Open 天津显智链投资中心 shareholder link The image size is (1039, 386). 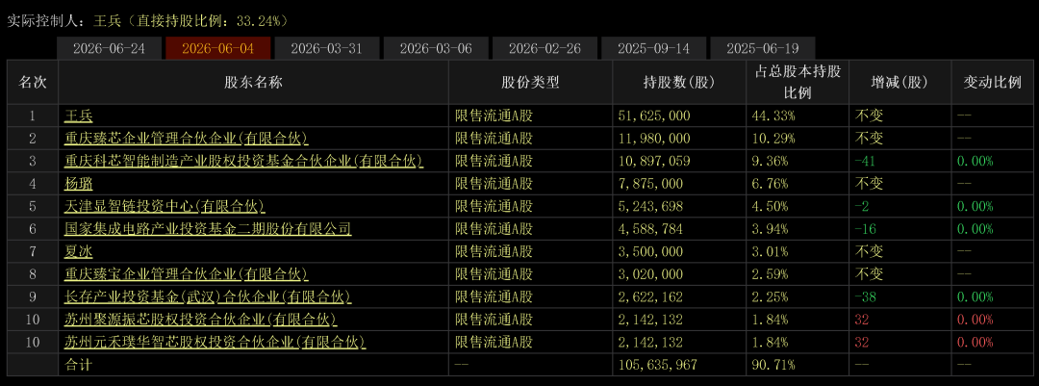pos(165,206)
